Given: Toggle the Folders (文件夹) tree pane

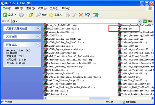Looking at the screenshot, I should (x=55, y=15).
